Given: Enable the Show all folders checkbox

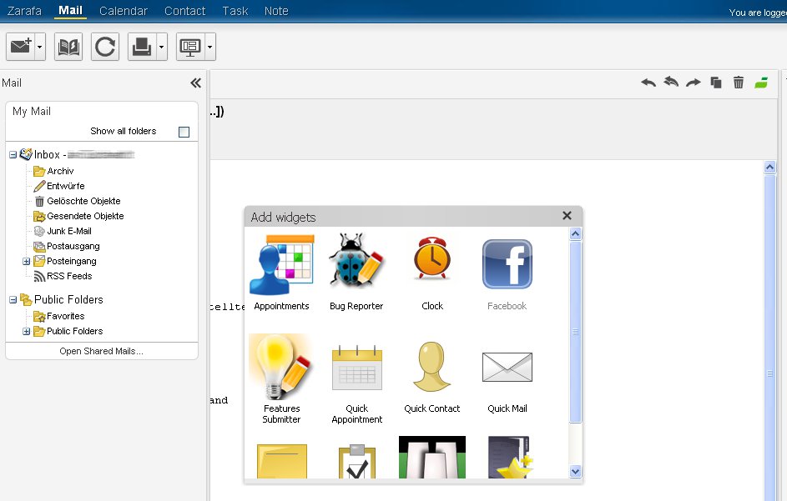Looking at the screenshot, I should [184, 132].
